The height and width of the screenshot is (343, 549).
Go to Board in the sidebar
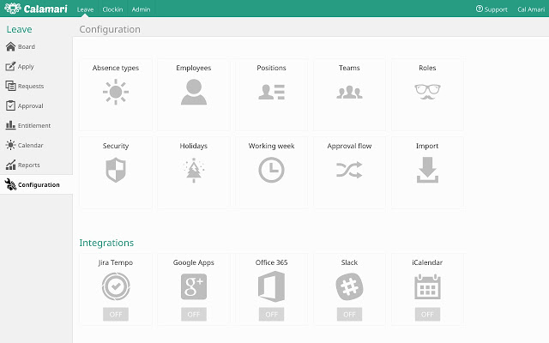[27, 46]
